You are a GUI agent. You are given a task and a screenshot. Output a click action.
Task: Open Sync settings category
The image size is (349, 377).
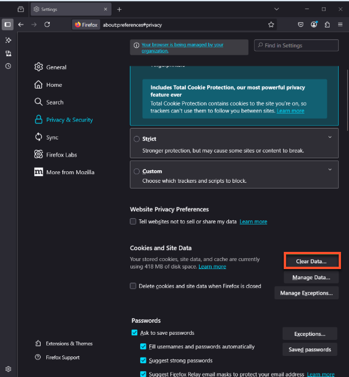tap(46, 137)
